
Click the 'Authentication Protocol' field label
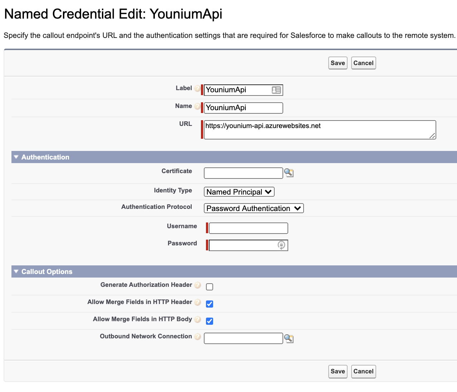(157, 207)
